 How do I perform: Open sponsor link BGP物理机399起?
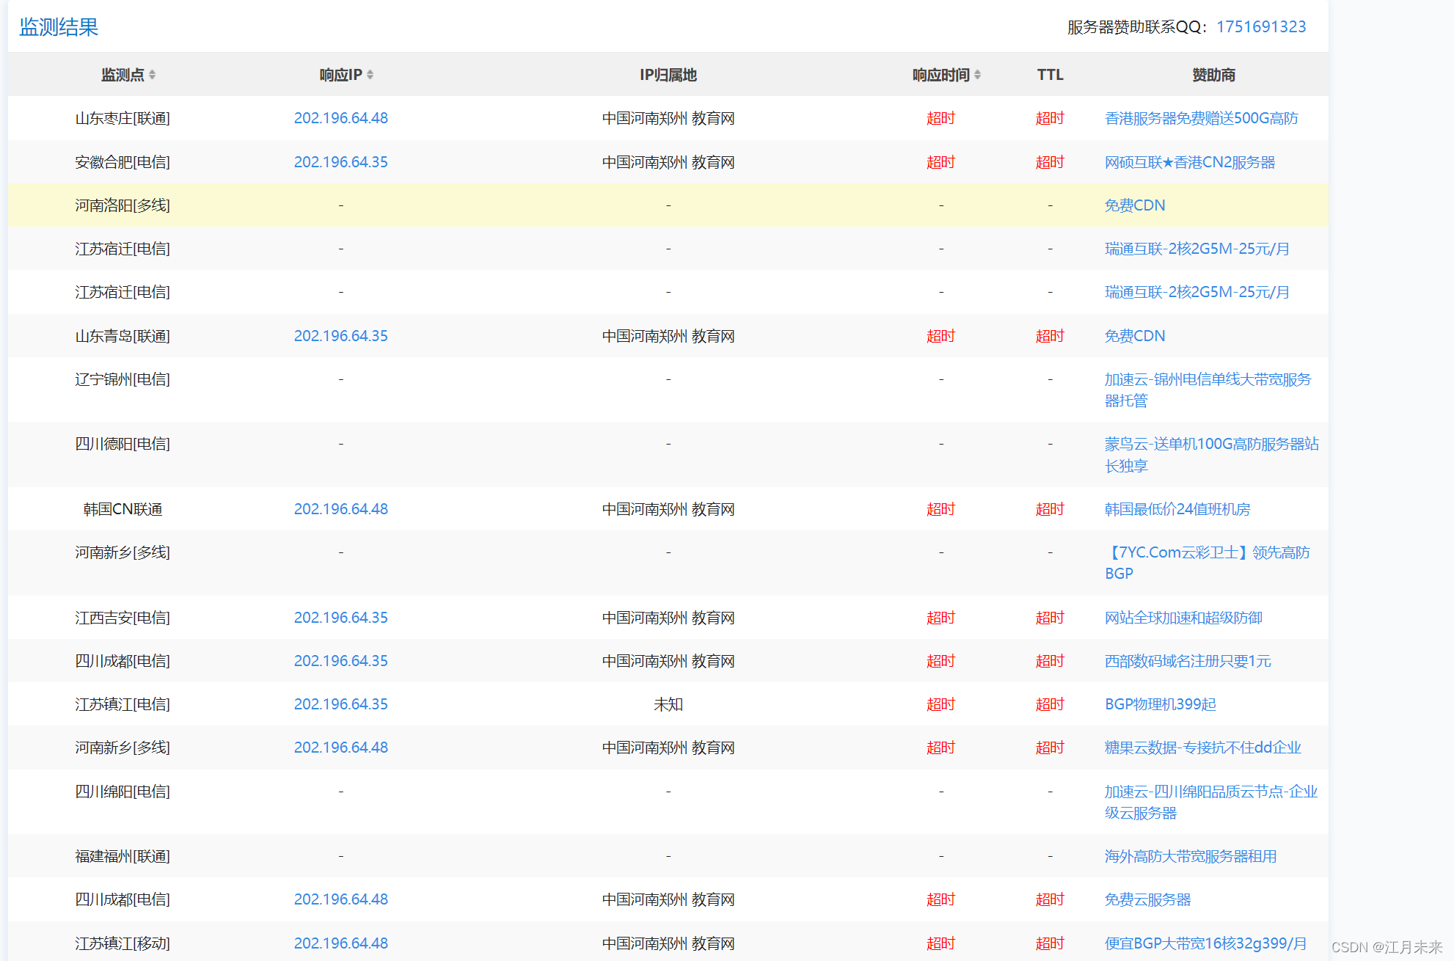1161,704
